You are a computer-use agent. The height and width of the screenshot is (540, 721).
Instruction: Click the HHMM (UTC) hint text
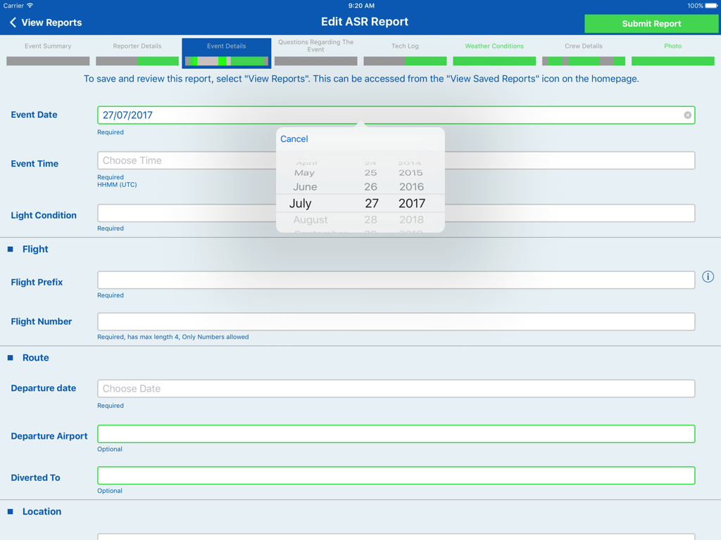coord(118,185)
